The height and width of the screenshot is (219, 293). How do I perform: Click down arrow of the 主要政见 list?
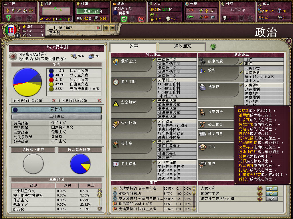[x=100, y=208]
